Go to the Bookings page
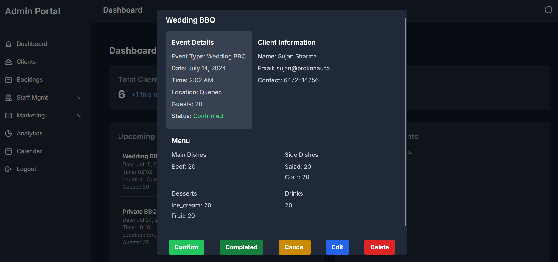The height and width of the screenshot is (262, 558). [29, 80]
